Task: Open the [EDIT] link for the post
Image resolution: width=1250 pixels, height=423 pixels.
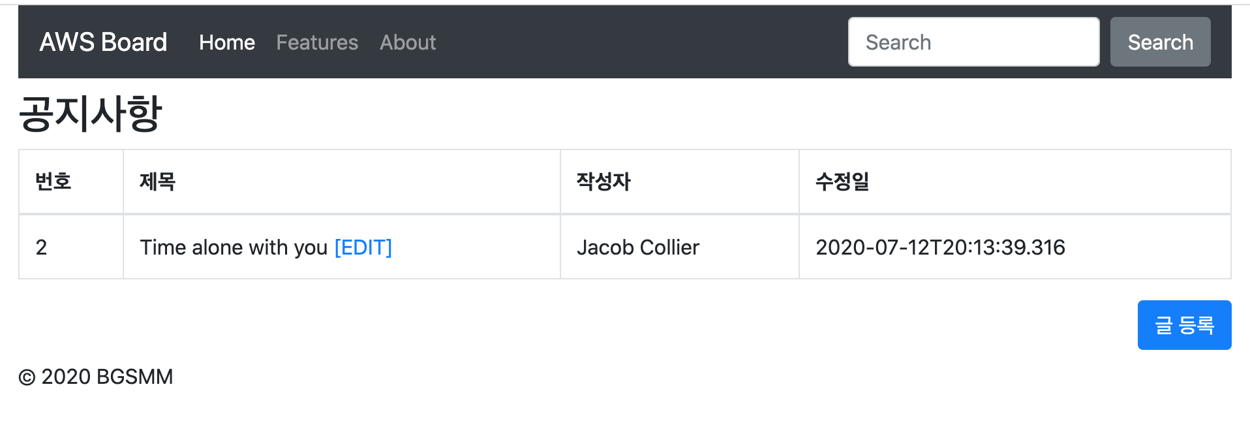Action: click(363, 247)
